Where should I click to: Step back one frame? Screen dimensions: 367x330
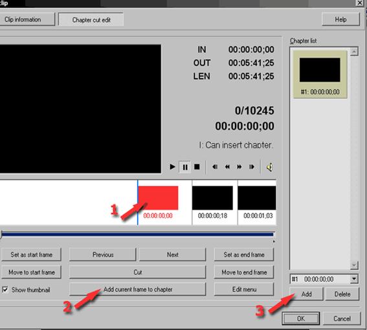click(215, 167)
